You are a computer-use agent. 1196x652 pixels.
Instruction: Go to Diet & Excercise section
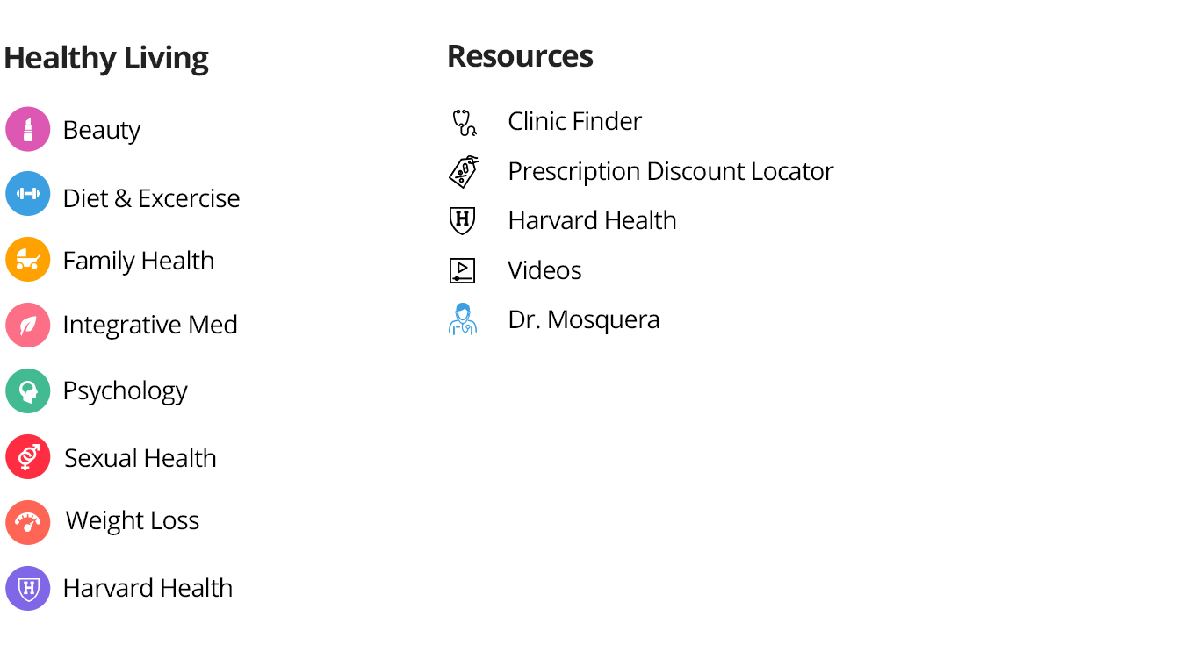coord(151,198)
